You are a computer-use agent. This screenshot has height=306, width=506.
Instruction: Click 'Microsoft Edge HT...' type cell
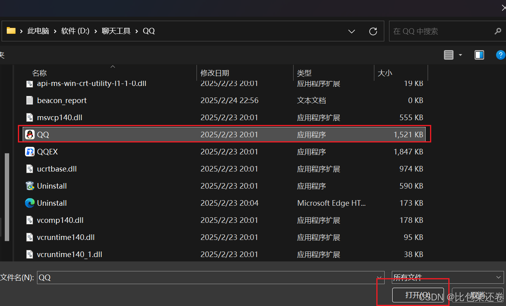(x=331, y=203)
